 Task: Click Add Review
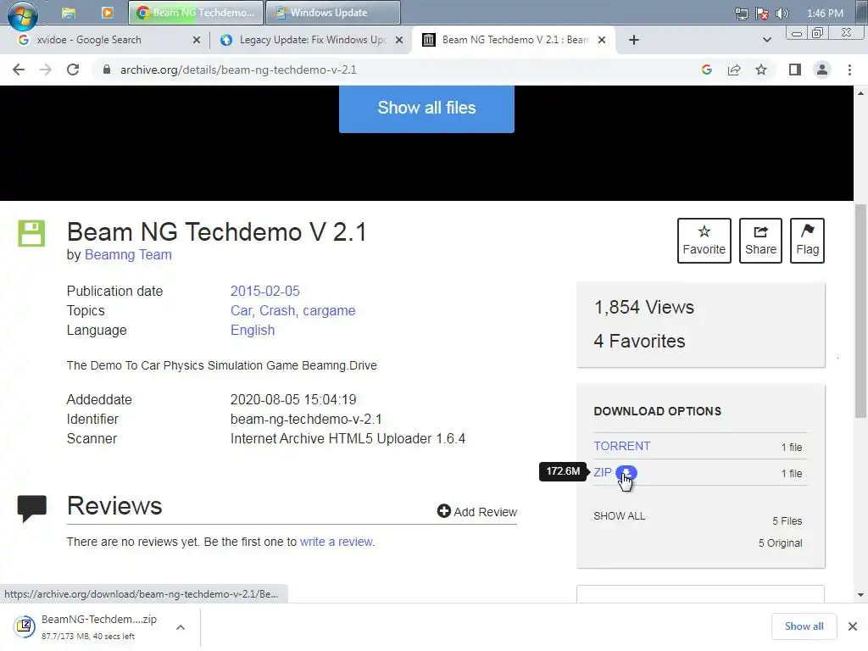(477, 511)
